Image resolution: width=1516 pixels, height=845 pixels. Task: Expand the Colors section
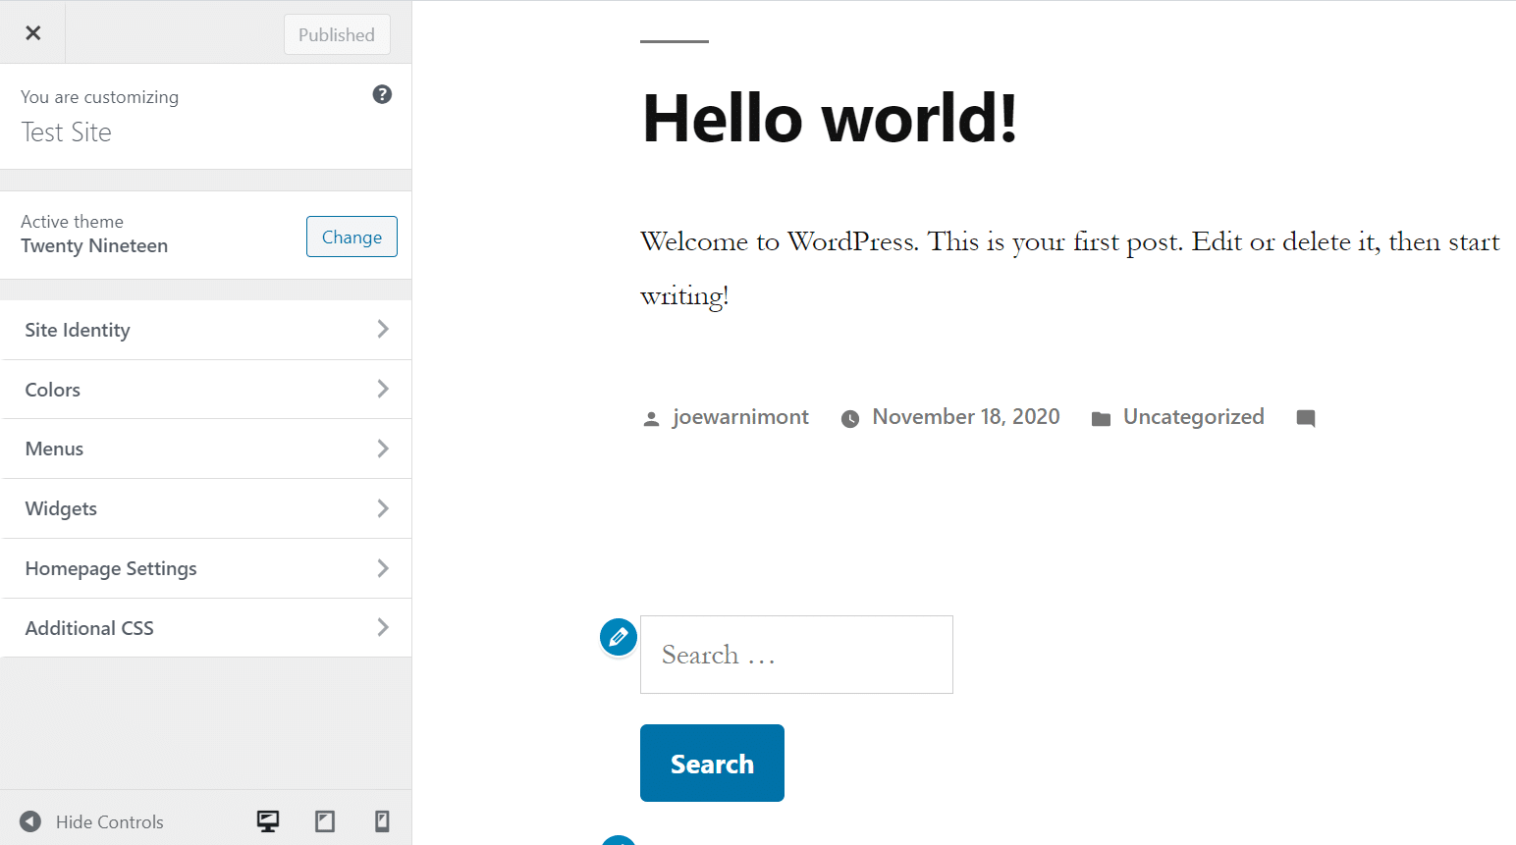click(x=206, y=389)
